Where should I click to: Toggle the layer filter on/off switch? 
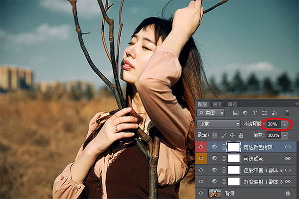pos(287,113)
